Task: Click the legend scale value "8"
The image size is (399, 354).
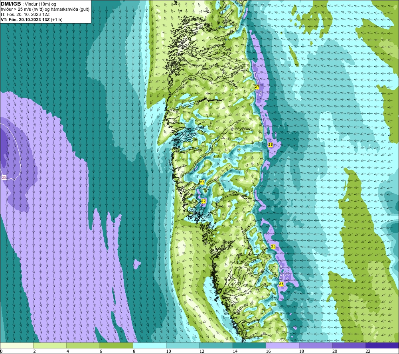Action: 134,351
